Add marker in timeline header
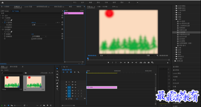Screen dimensions: 201x107 coord(75,72)
